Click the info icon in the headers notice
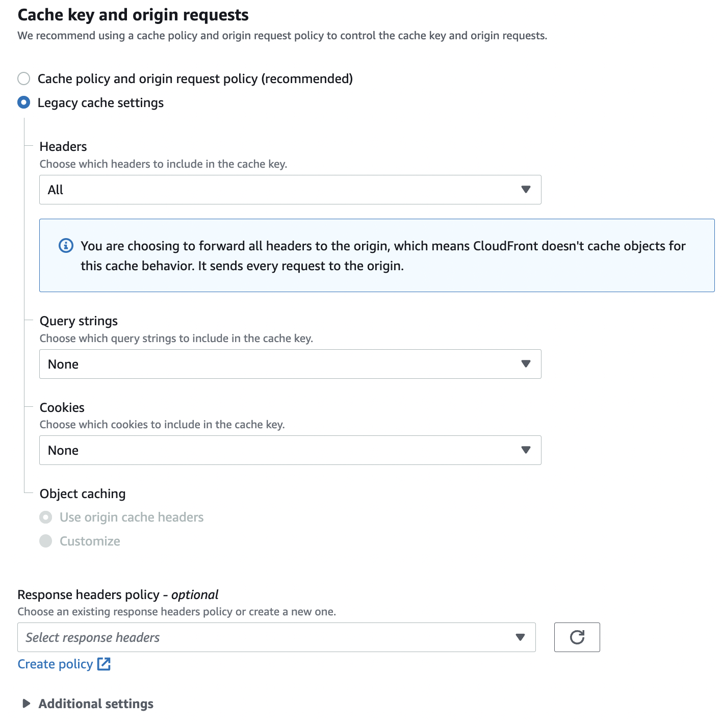 (66, 246)
